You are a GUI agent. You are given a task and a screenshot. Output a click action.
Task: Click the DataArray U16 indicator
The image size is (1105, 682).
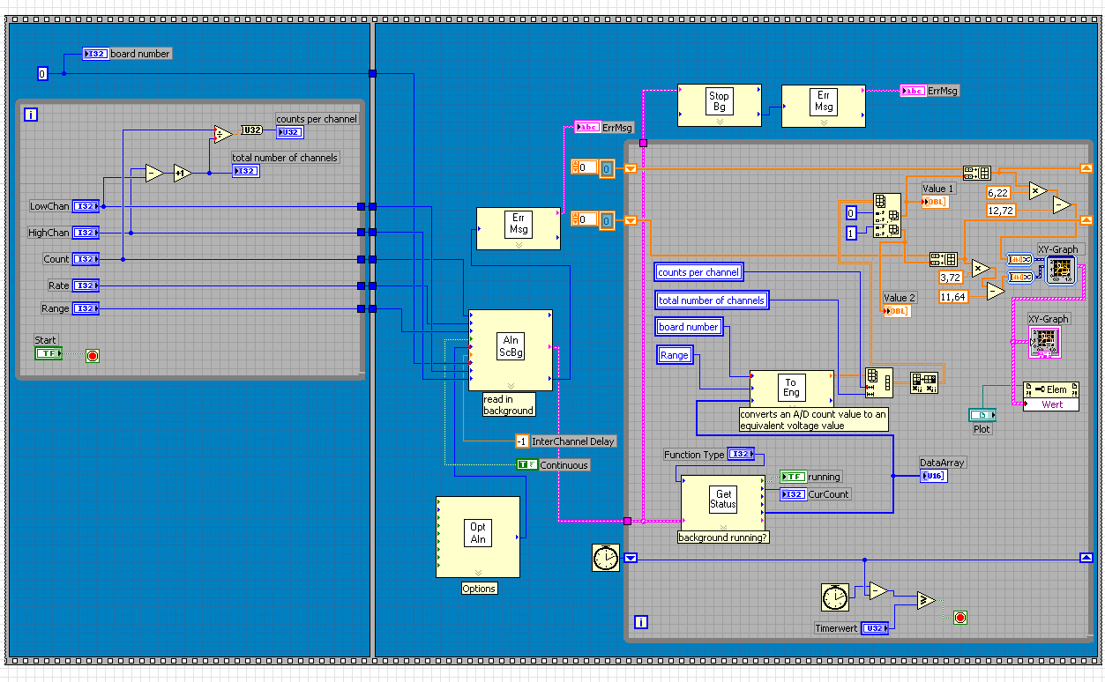[x=935, y=476]
